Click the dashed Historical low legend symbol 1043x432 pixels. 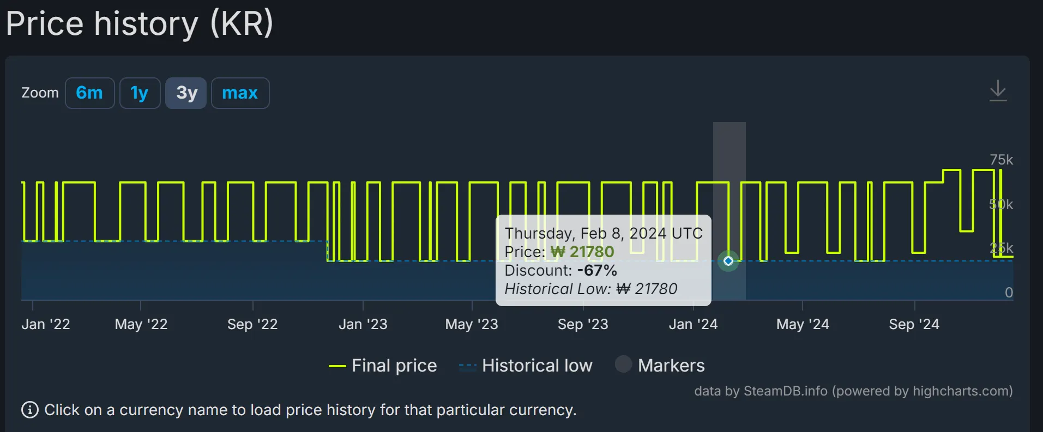[468, 366]
